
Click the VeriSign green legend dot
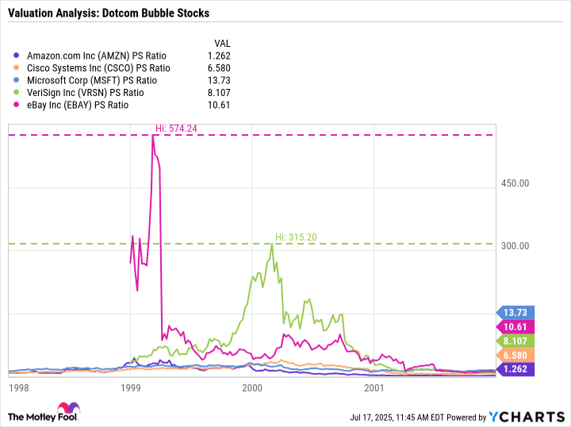(16, 93)
